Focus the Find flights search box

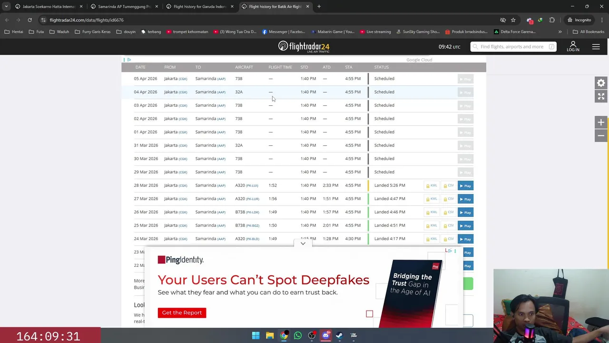(x=513, y=47)
